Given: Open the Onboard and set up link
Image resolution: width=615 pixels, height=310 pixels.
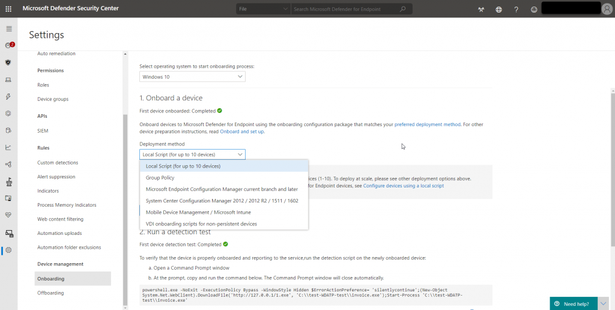Looking at the screenshot, I should click(242, 132).
